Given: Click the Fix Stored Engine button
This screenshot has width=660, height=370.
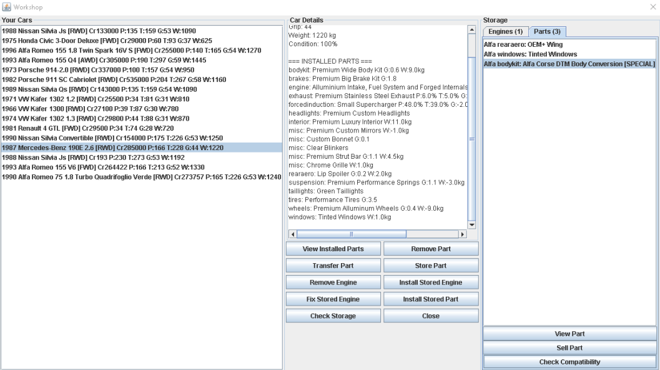Looking at the screenshot, I should click(333, 299).
